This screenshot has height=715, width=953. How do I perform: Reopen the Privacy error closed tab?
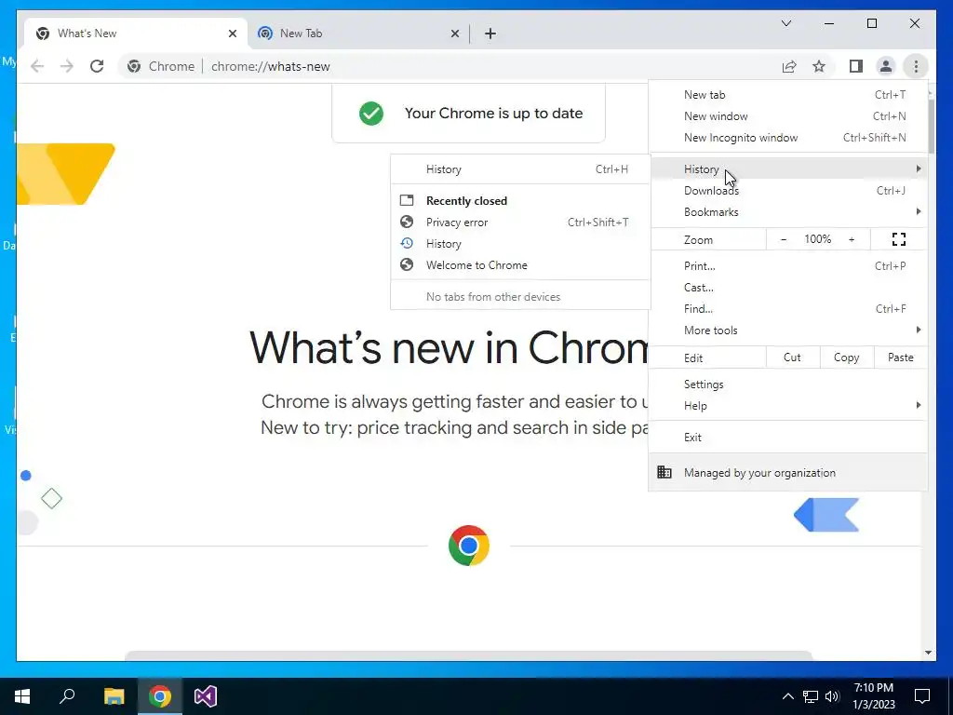click(520, 222)
